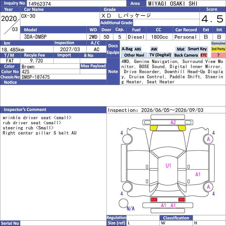Click the A-Bag equipment badge
The width and height of the screenshot is (226, 226).
127,49
